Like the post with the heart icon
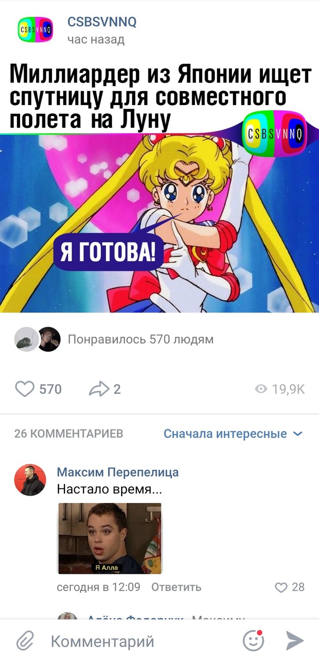 25,389
